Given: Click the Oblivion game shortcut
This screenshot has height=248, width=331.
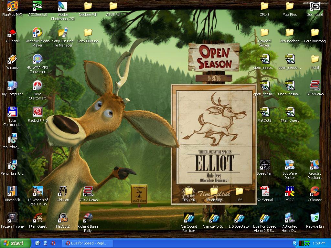Looking at the screenshot, I should pyautogui.click(x=63, y=191).
